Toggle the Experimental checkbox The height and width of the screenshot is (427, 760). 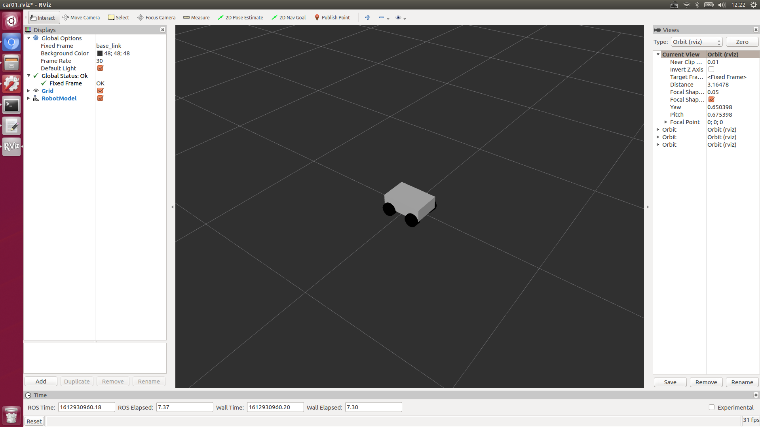coord(712,407)
